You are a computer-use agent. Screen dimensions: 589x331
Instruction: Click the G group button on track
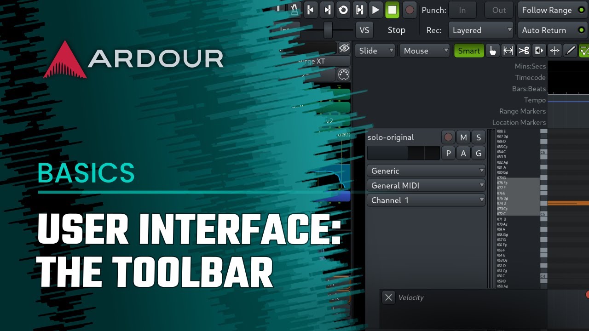[x=479, y=153]
